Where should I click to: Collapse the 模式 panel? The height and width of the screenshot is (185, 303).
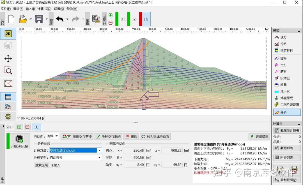(299, 31)
